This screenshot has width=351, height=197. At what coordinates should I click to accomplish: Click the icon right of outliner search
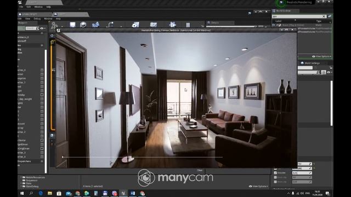330,16
